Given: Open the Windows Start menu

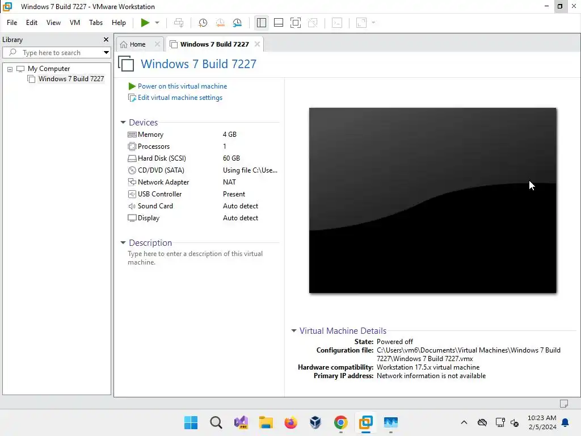Looking at the screenshot, I should [x=191, y=422].
